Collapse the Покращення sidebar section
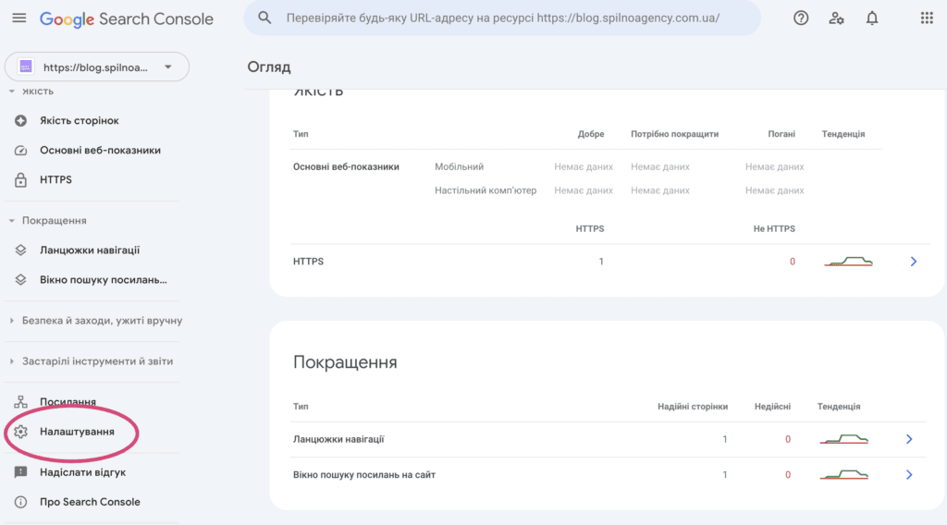This screenshot has width=947, height=525. 12,221
